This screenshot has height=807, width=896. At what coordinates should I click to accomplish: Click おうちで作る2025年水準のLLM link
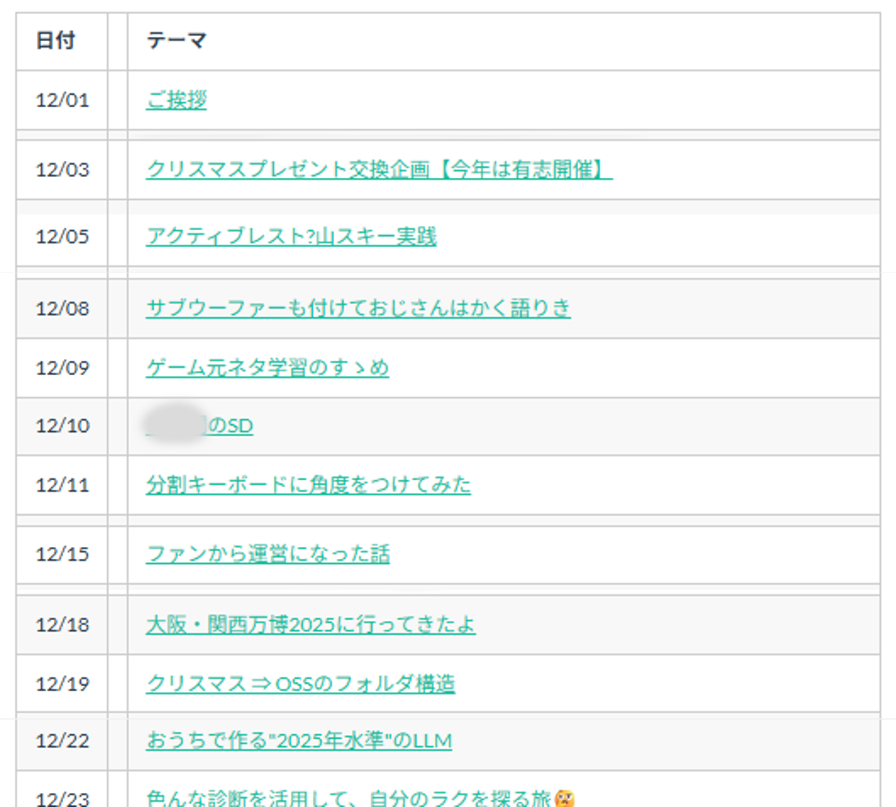(299, 741)
